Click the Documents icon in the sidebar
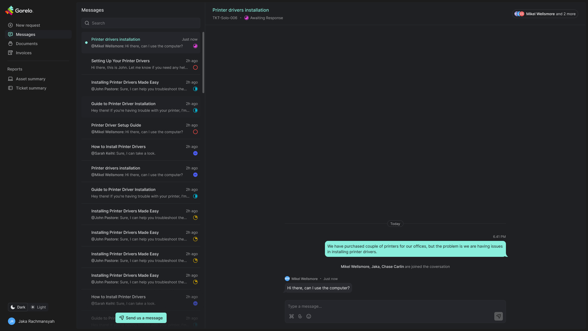The width and height of the screenshot is (588, 331). pos(10,44)
